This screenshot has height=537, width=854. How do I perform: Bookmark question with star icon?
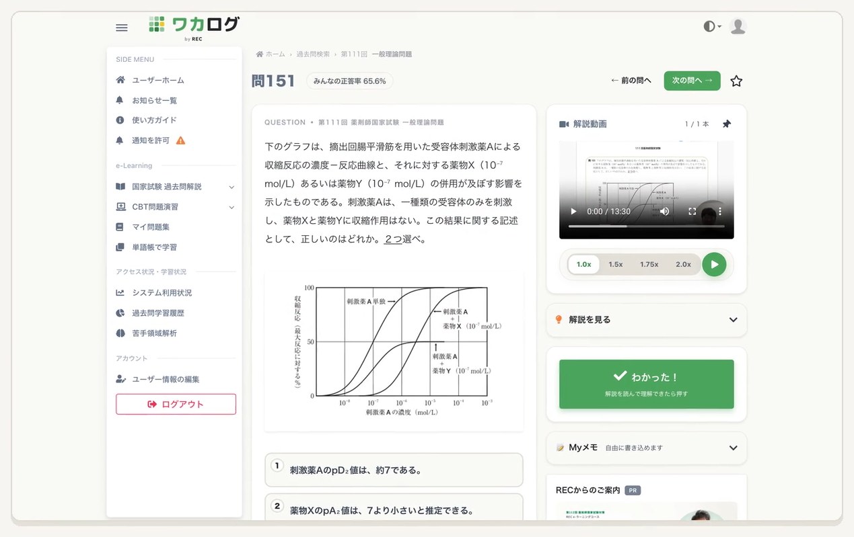pos(736,81)
